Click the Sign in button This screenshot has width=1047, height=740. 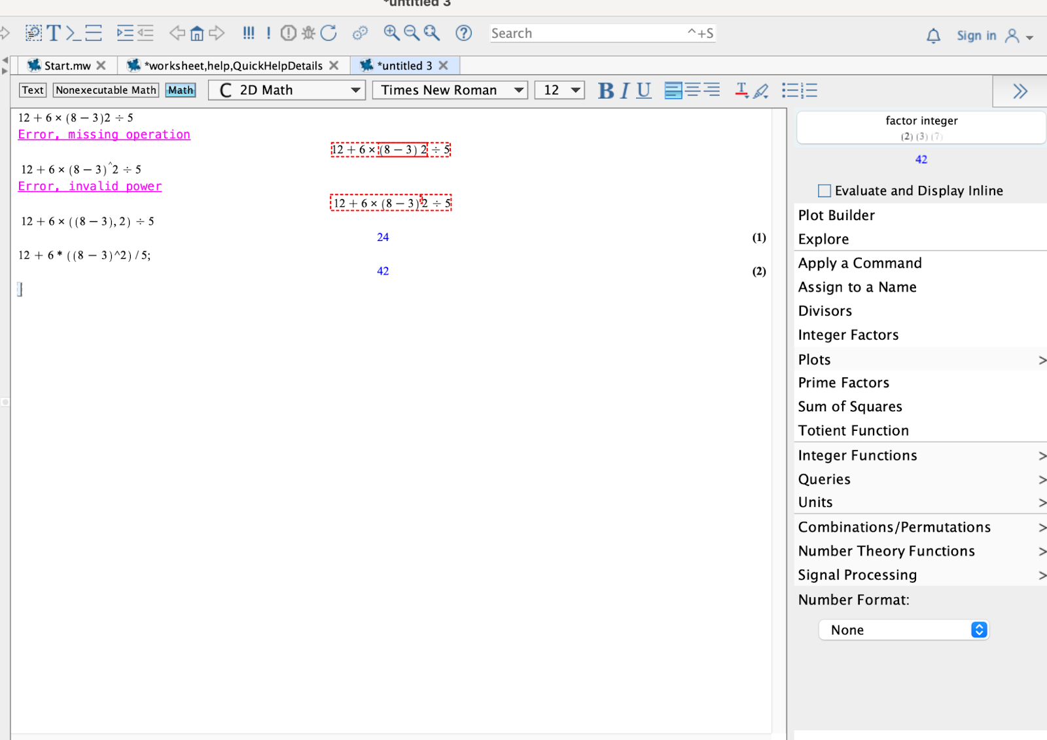(976, 35)
